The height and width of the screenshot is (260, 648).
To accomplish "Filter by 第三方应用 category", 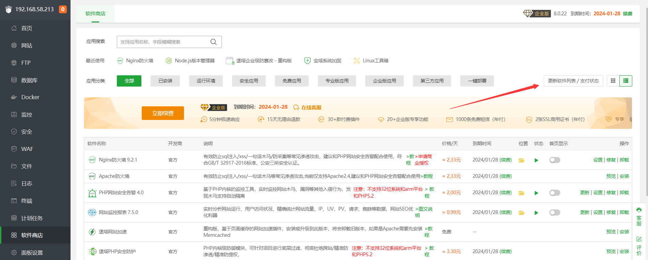I will [x=432, y=81].
